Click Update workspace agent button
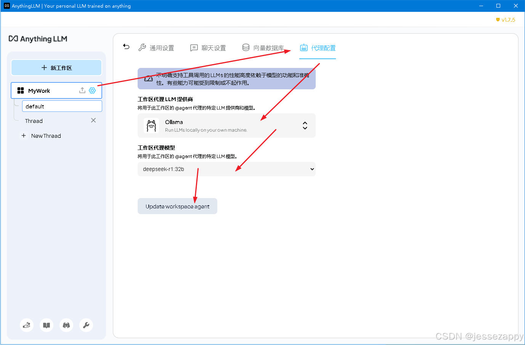Screen dimensions: 525x345 [x=177, y=206]
